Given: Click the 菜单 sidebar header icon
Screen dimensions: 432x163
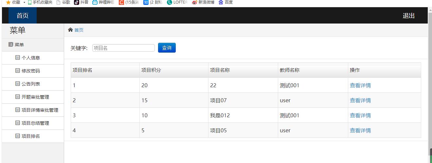Looking at the screenshot, I should (11, 45).
